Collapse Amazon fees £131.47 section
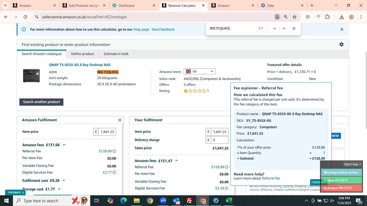Screen dimensions: 367x206 (177, 161)
